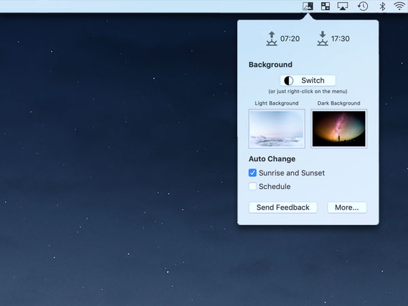Click the sunrise icon beside 07:20
The width and height of the screenshot is (408, 306).
(271, 39)
